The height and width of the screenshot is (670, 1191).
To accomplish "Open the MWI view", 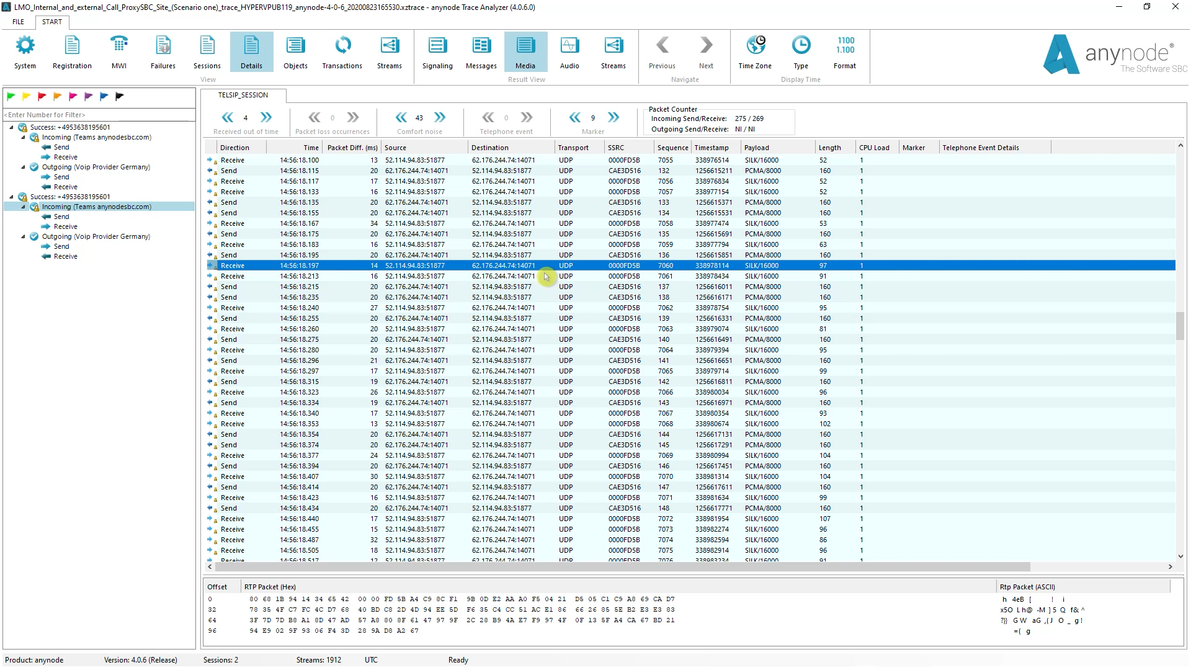I will pyautogui.click(x=119, y=52).
